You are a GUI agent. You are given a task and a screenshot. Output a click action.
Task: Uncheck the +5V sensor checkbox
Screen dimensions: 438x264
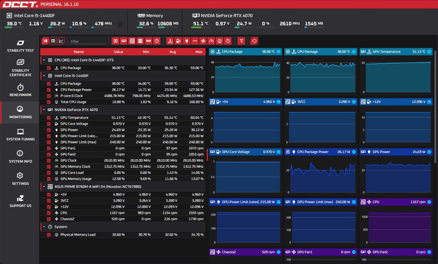(x=49, y=195)
